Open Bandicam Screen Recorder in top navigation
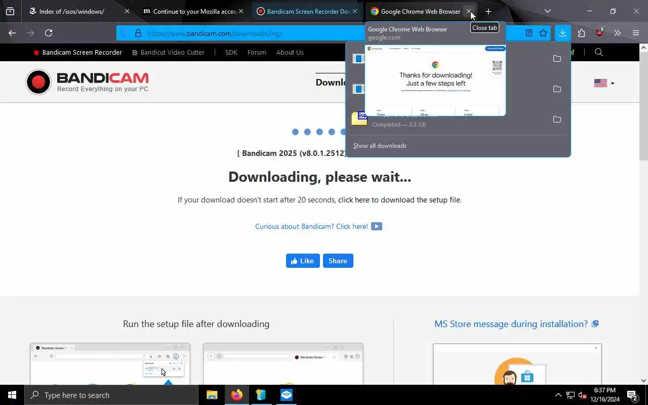 coord(78,52)
